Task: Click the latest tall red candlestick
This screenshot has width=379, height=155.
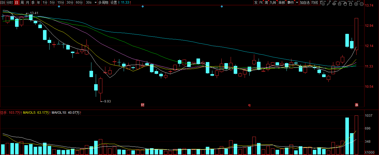Action: pyautogui.click(x=357, y=34)
